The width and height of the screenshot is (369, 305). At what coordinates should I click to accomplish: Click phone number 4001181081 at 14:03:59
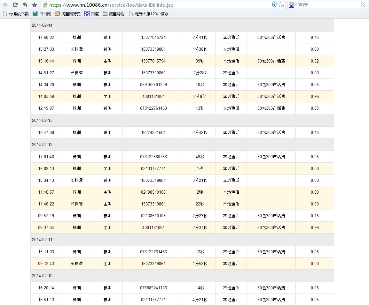pyautogui.click(x=153, y=96)
